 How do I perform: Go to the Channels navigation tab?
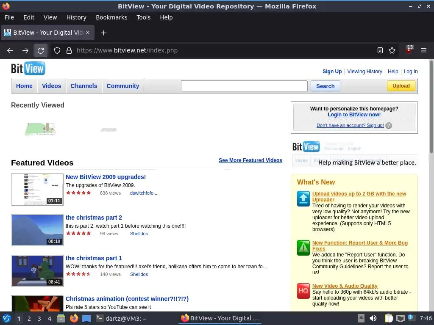click(x=84, y=86)
